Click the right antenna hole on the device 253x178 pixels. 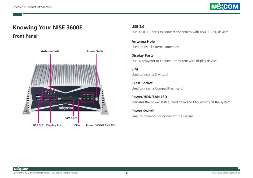point(53,92)
